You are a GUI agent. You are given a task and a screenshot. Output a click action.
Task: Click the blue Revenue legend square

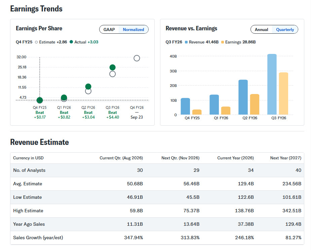point(186,42)
